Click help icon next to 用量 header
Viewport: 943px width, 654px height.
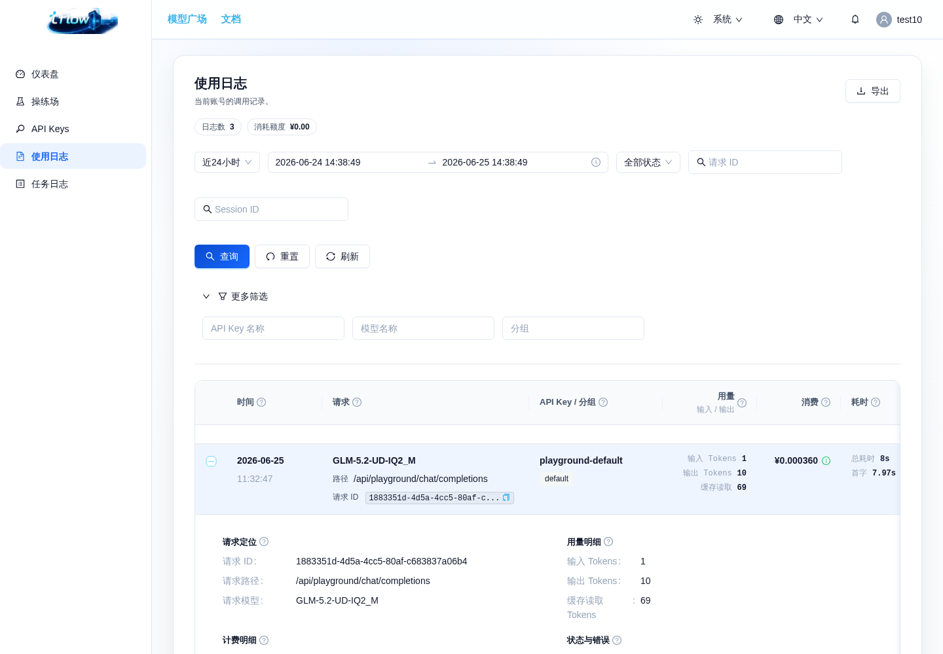[x=742, y=403]
